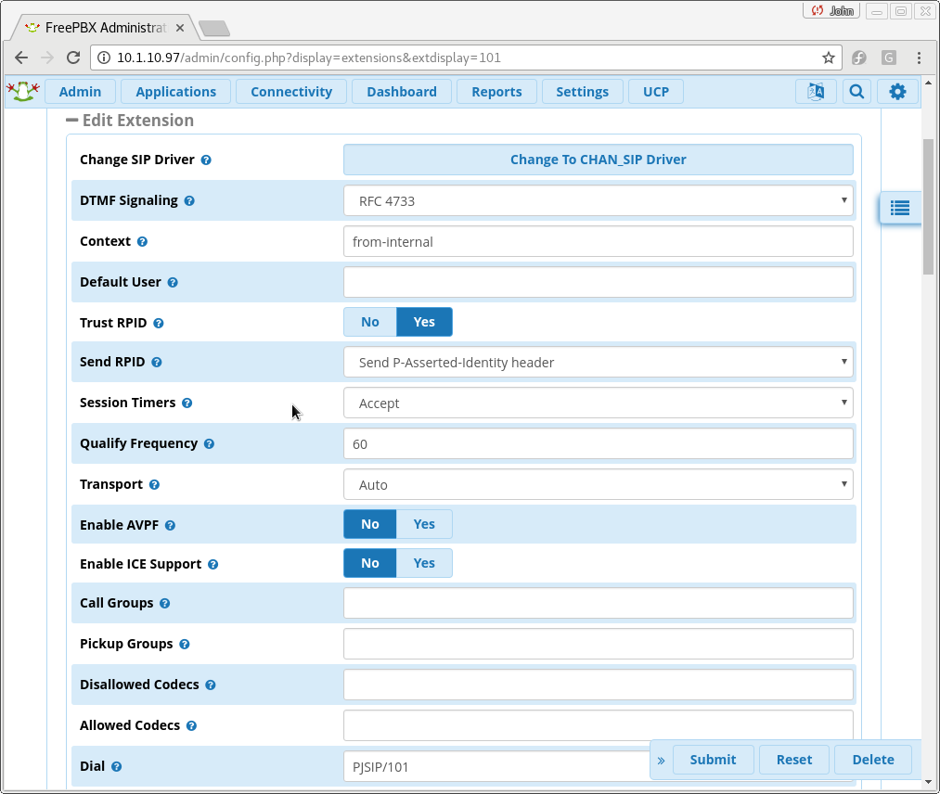Open the language selection icon
940x794 pixels.
(x=816, y=92)
